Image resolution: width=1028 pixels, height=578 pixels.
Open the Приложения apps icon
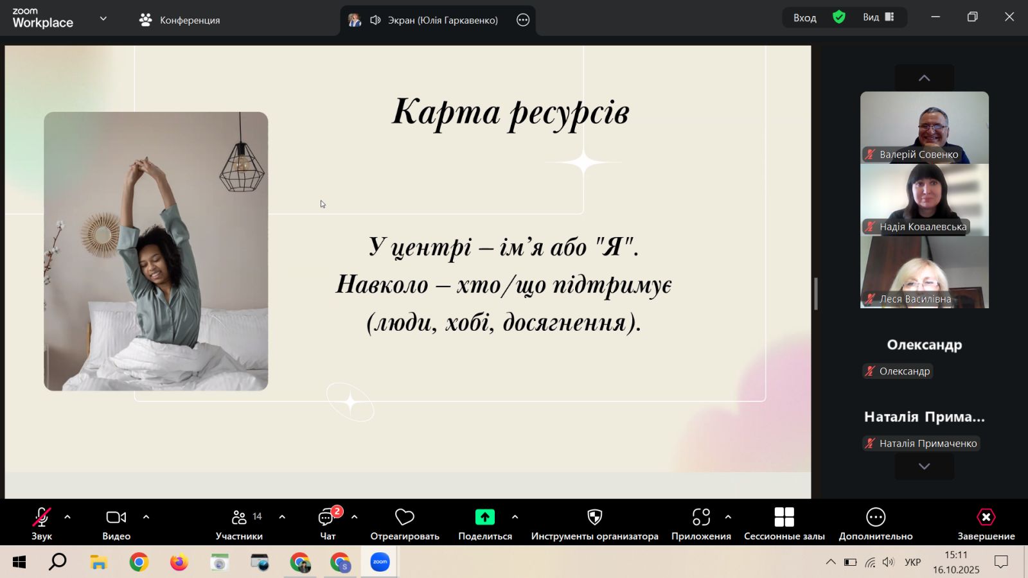(701, 518)
